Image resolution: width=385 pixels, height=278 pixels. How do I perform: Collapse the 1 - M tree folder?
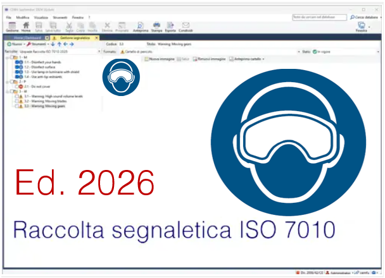pyautogui.click(x=6, y=57)
